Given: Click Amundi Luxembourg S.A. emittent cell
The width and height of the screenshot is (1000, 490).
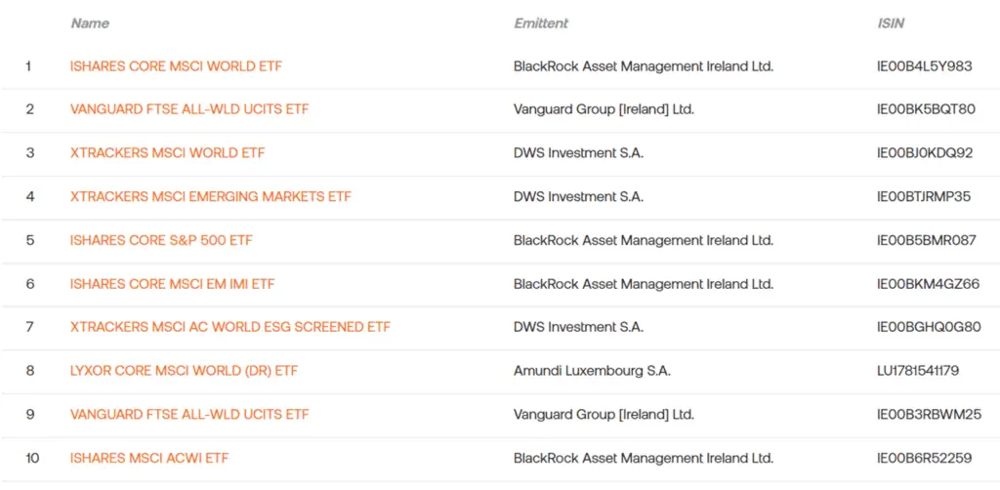Looking at the screenshot, I should coord(592,371).
